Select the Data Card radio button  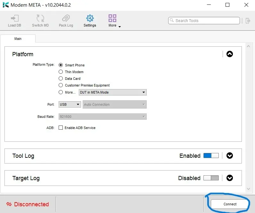coord(61,79)
